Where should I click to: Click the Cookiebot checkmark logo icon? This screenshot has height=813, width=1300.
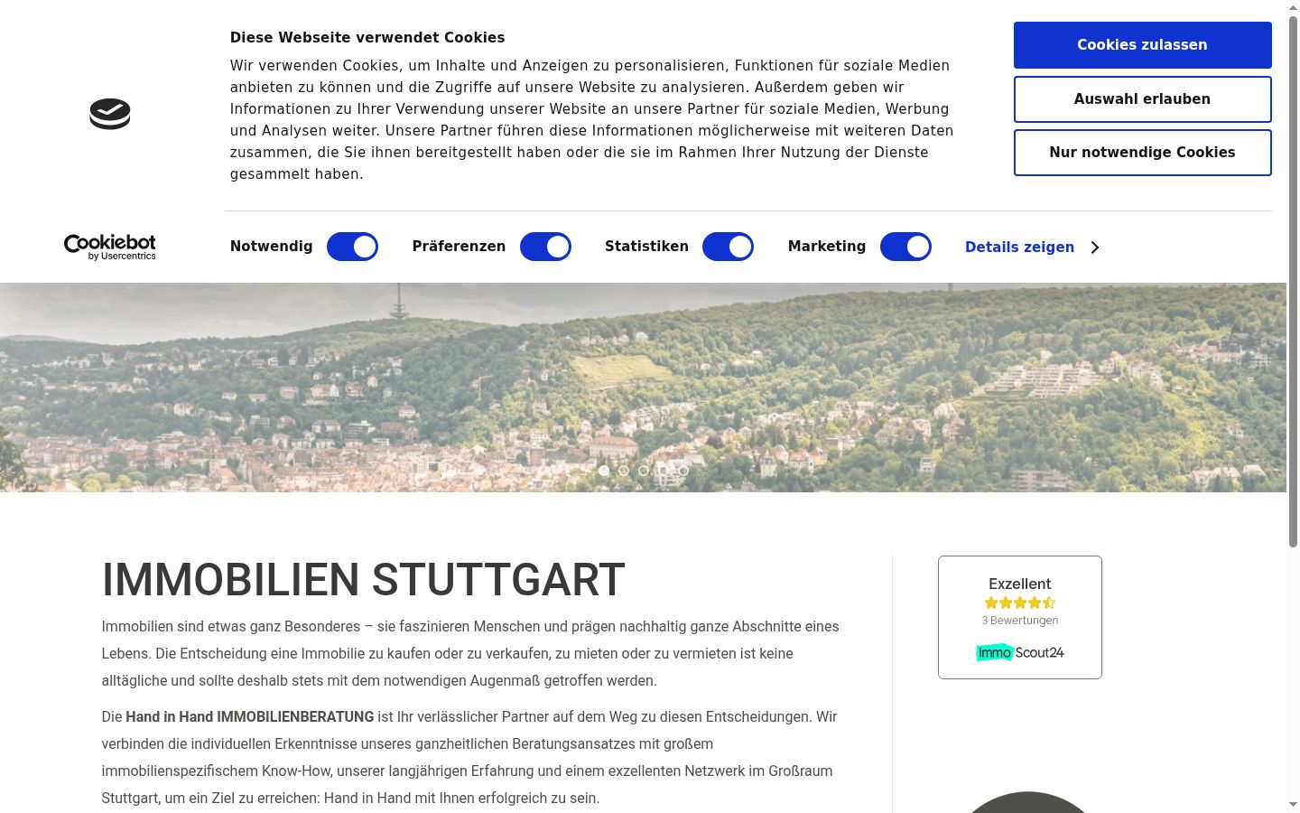(110, 114)
